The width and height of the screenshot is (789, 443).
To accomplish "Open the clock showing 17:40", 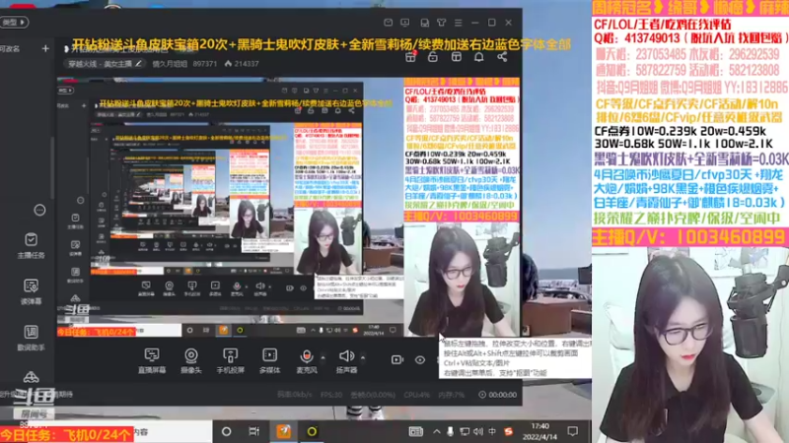I will point(539,431).
